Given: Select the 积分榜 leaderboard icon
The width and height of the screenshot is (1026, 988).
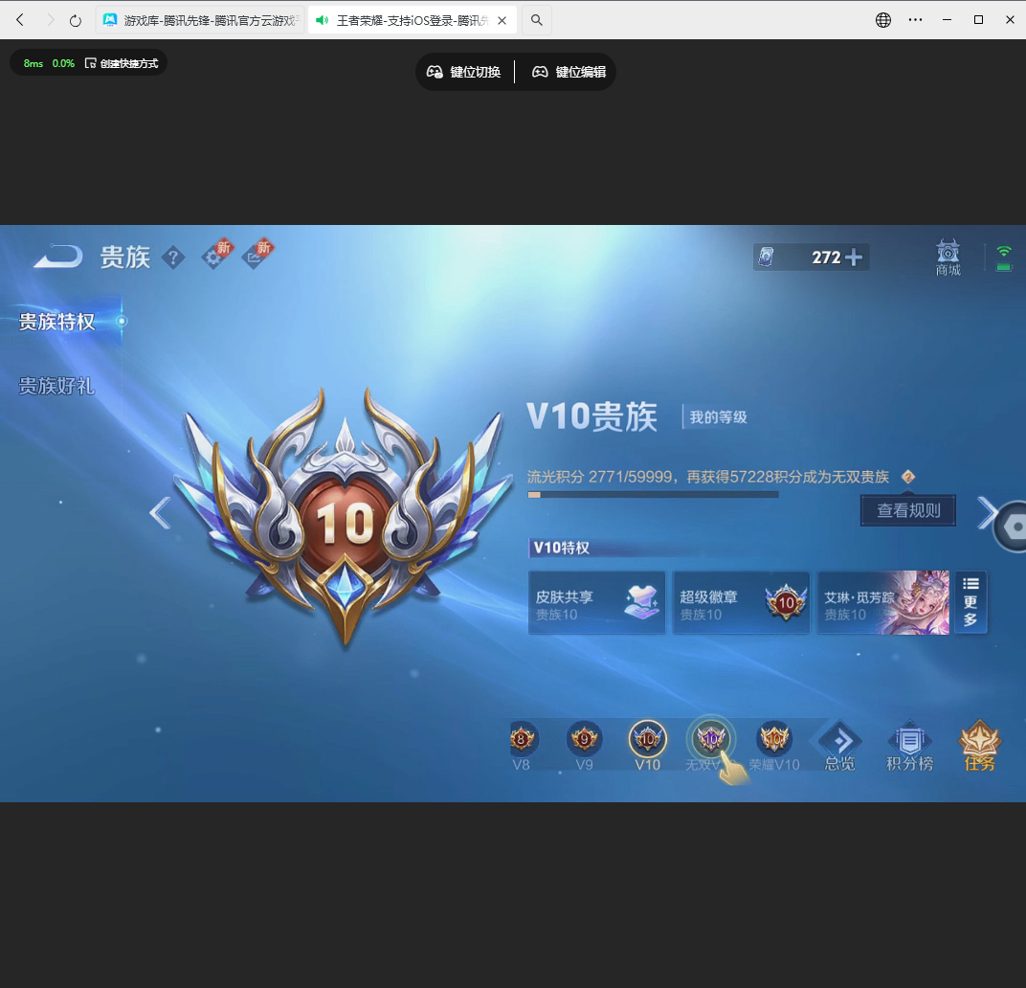Looking at the screenshot, I should (x=909, y=745).
